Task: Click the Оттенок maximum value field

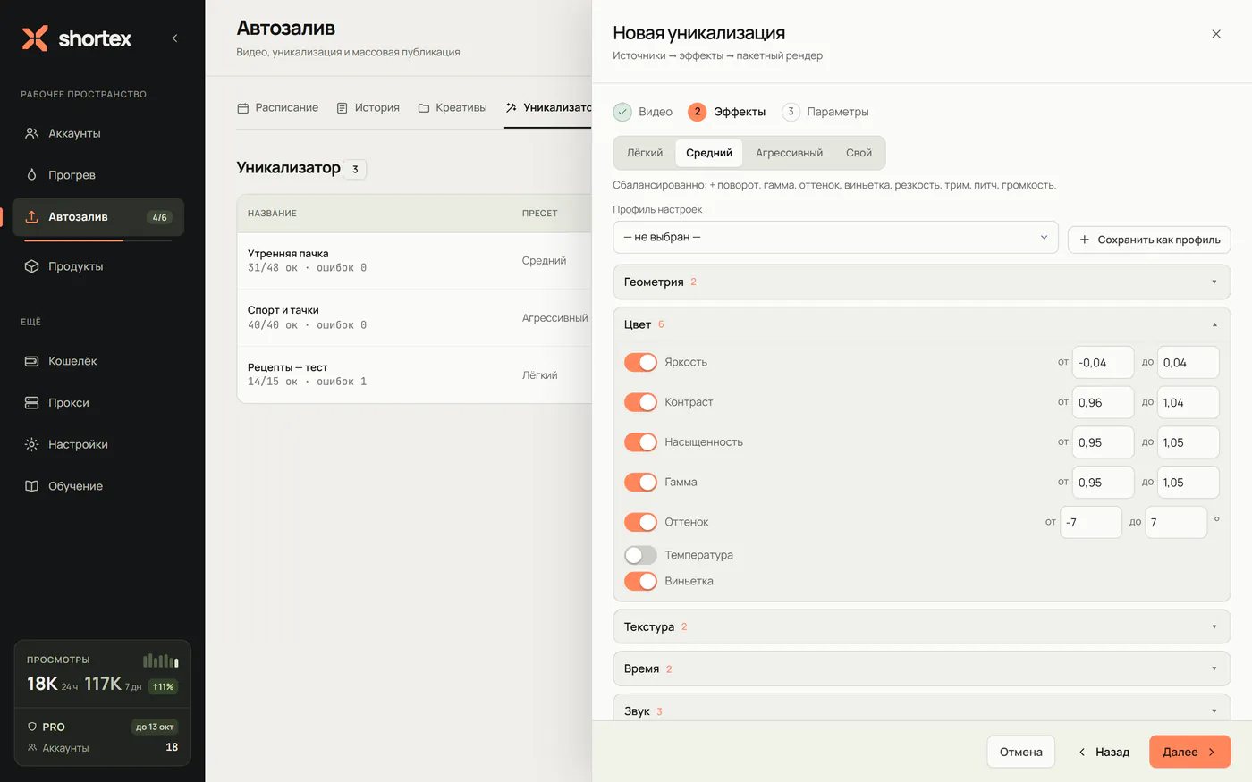Action: [x=1176, y=522]
